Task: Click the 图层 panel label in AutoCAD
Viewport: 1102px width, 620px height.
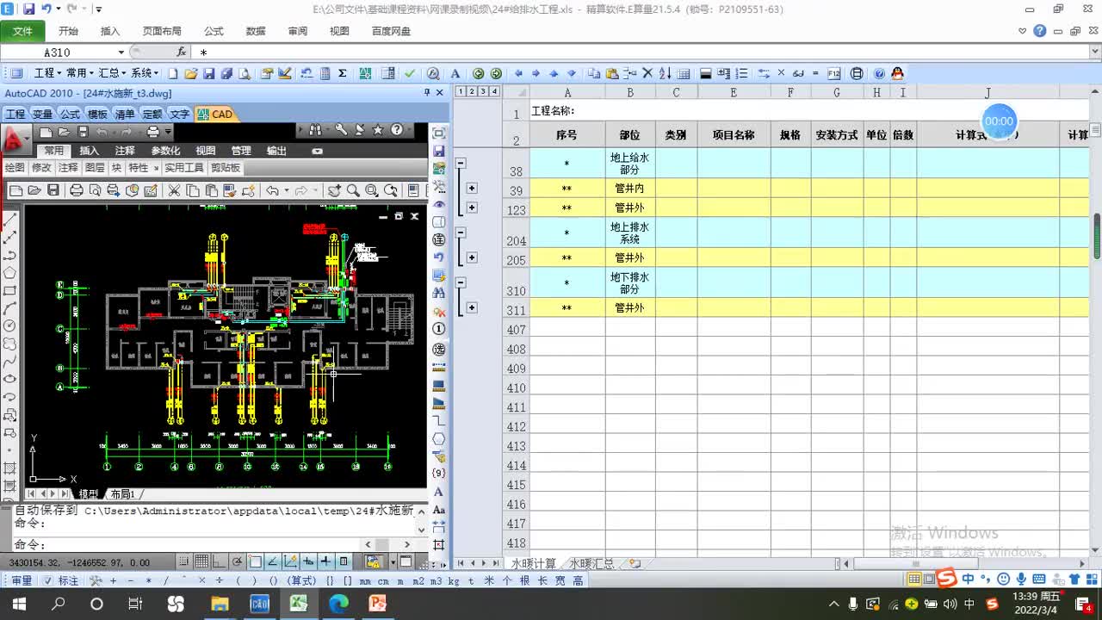Action: [x=95, y=168]
